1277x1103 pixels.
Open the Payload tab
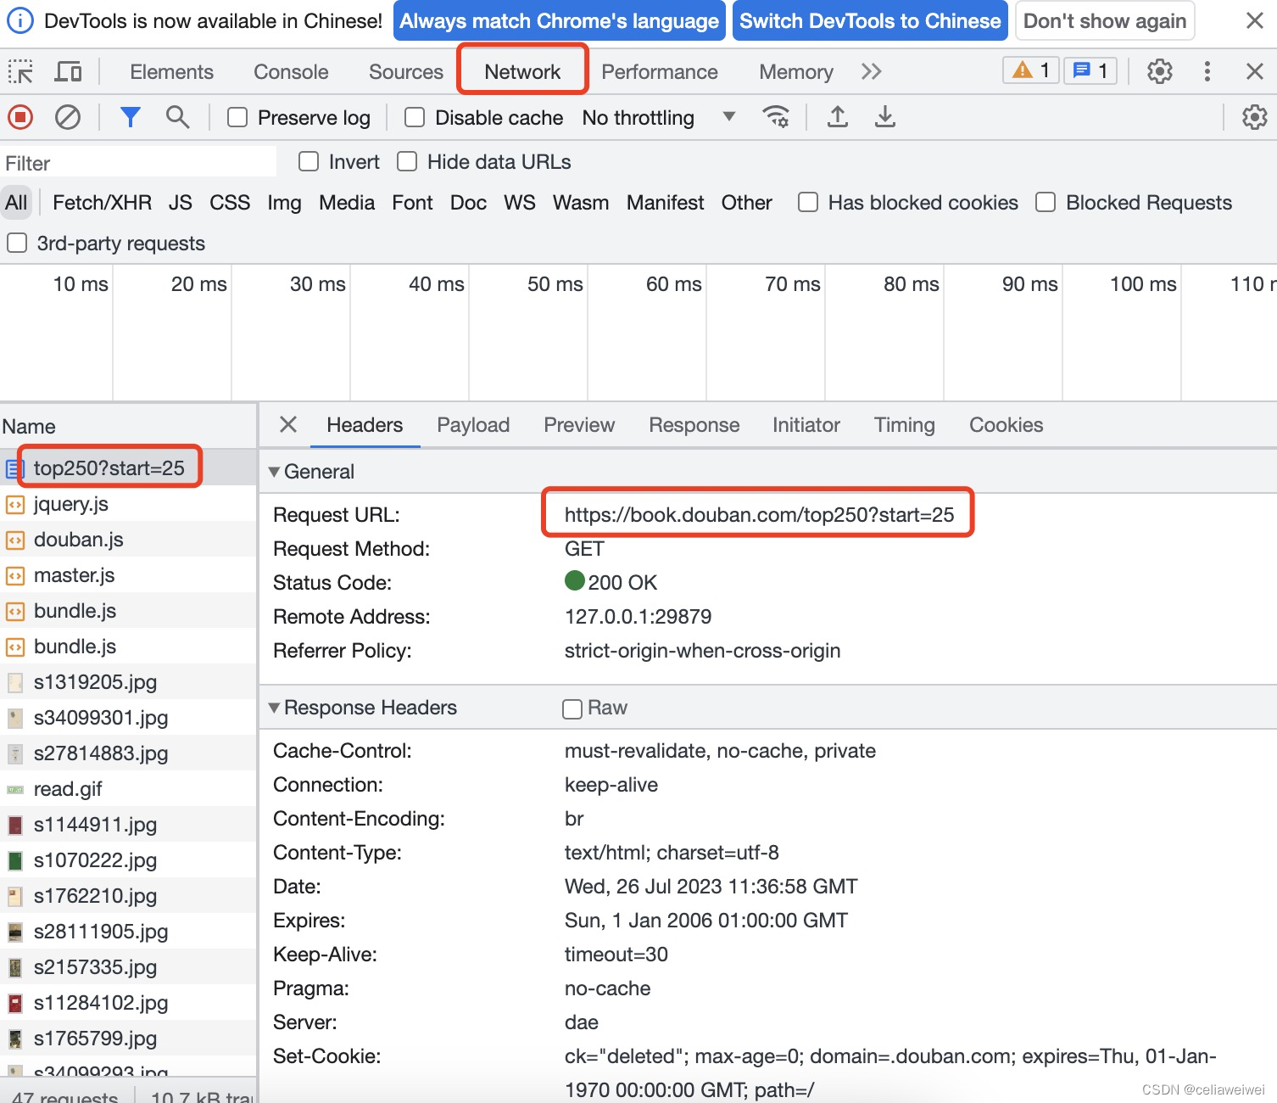(x=473, y=425)
